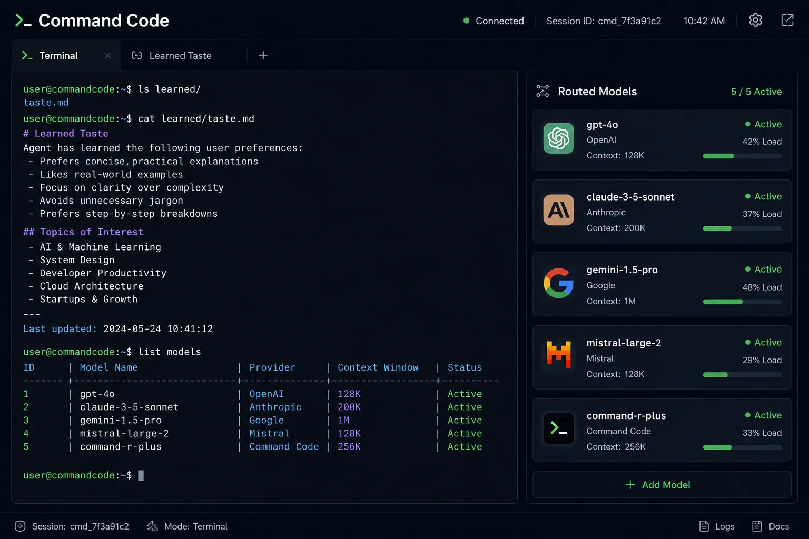Select the claude-3-5-sonnet Anthropic logo
Viewport: 809px width, 539px height.
(559, 210)
